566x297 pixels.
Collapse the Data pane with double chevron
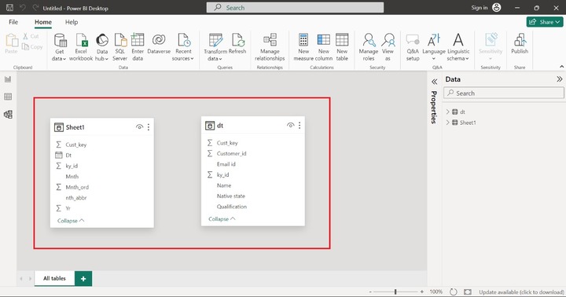[x=559, y=79]
